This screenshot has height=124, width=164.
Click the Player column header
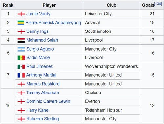[x=49, y=5]
